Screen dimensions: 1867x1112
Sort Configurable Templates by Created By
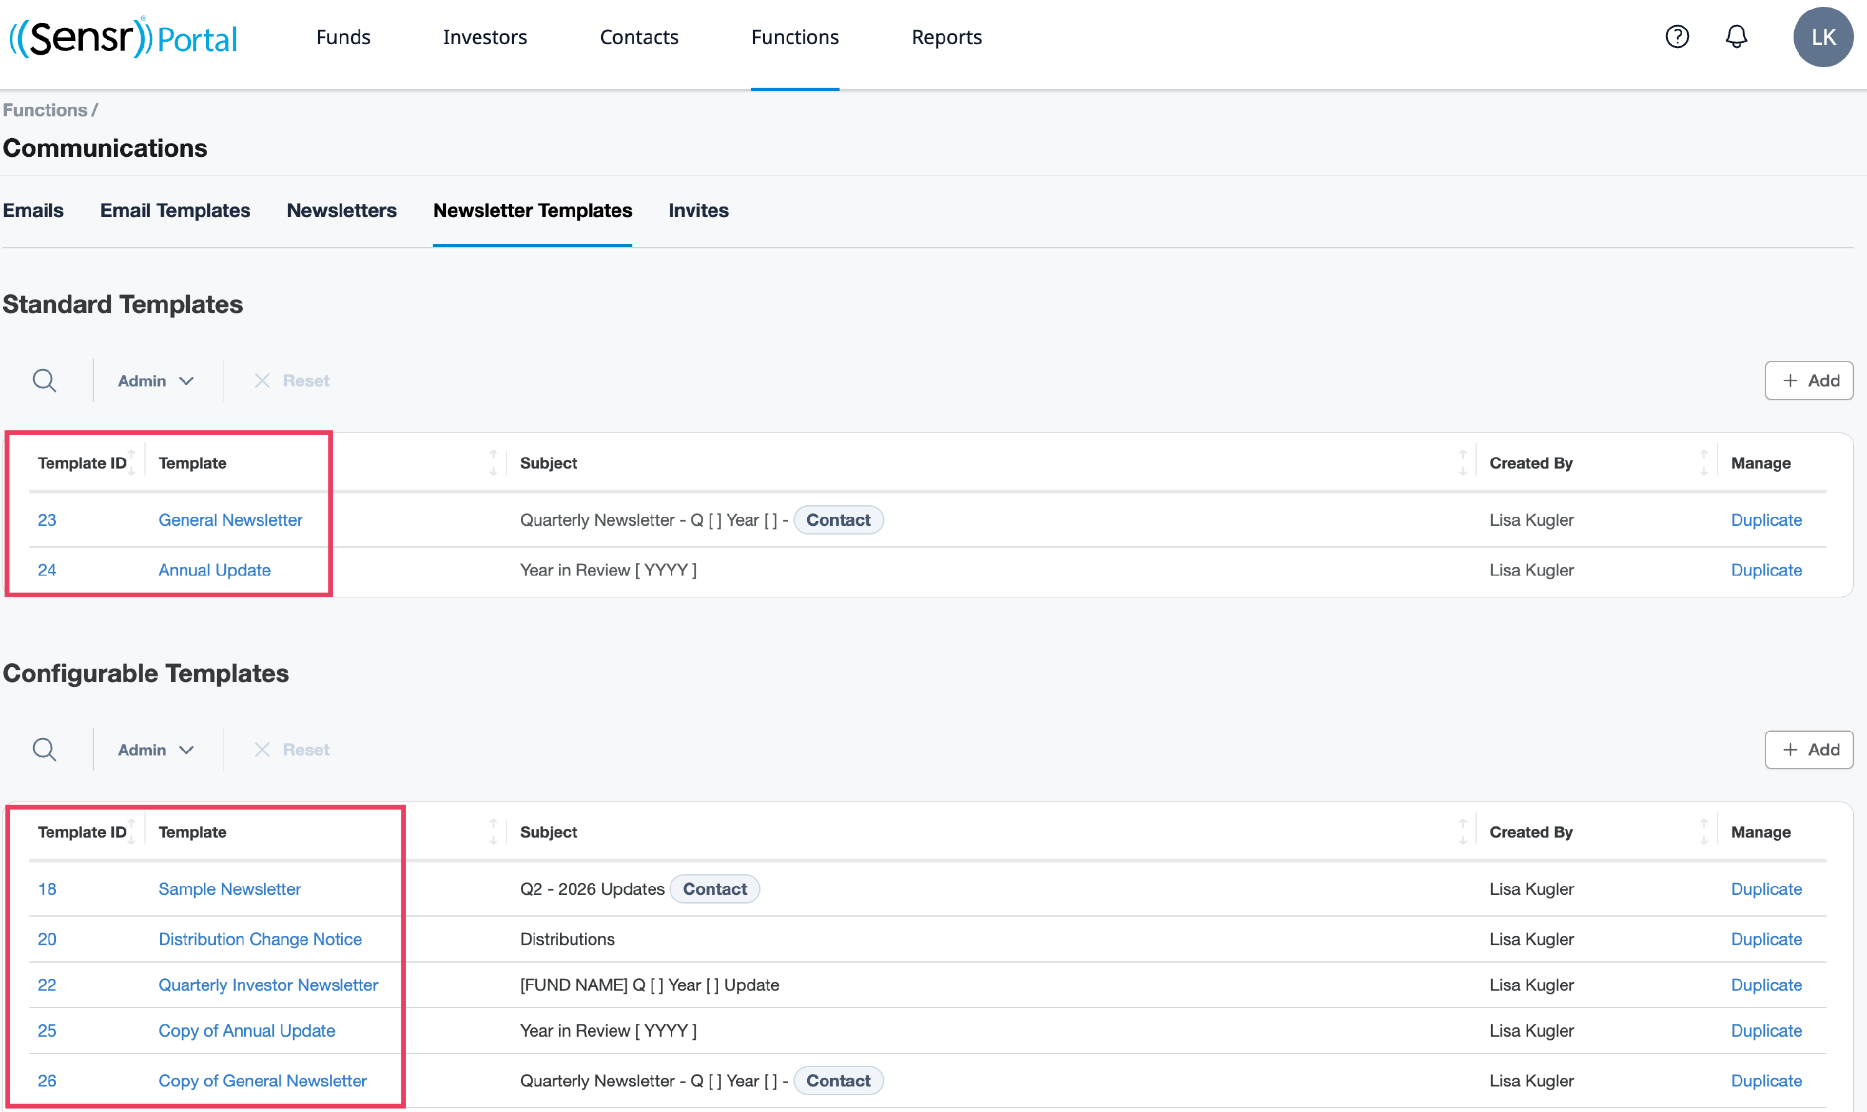(x=1705, y=832)
